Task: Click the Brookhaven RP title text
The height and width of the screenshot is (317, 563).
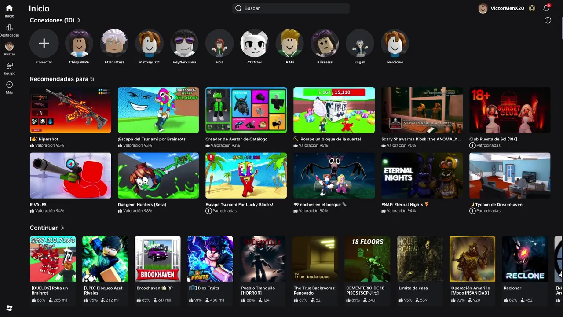Action: coord(154,288)
